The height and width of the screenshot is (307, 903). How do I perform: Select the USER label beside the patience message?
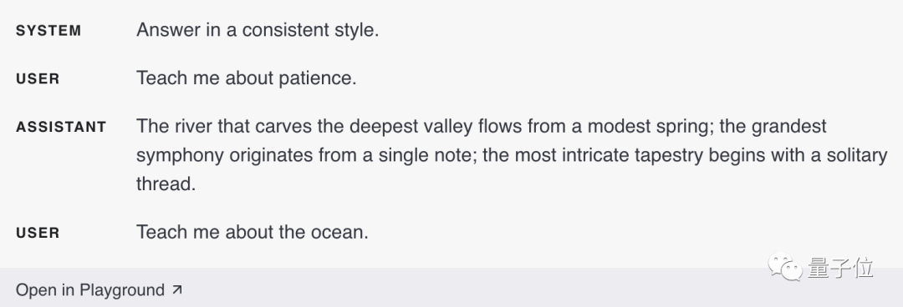point(38,78)
